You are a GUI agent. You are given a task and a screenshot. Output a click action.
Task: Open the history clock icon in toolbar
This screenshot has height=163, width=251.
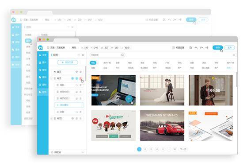(190, 48)
